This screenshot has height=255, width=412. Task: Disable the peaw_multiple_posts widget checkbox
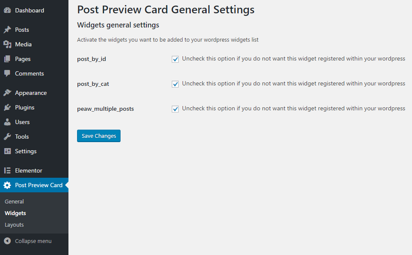point(175,109)
